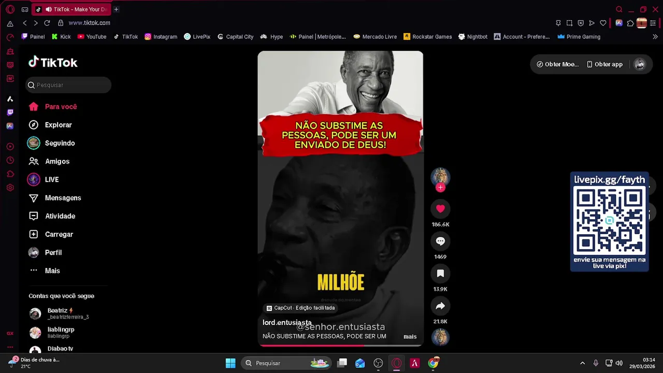The width and height of the screenshot is (663, 373).
Task: Open the Opera tab search magnifier
Action: click(x=619, y=9)
